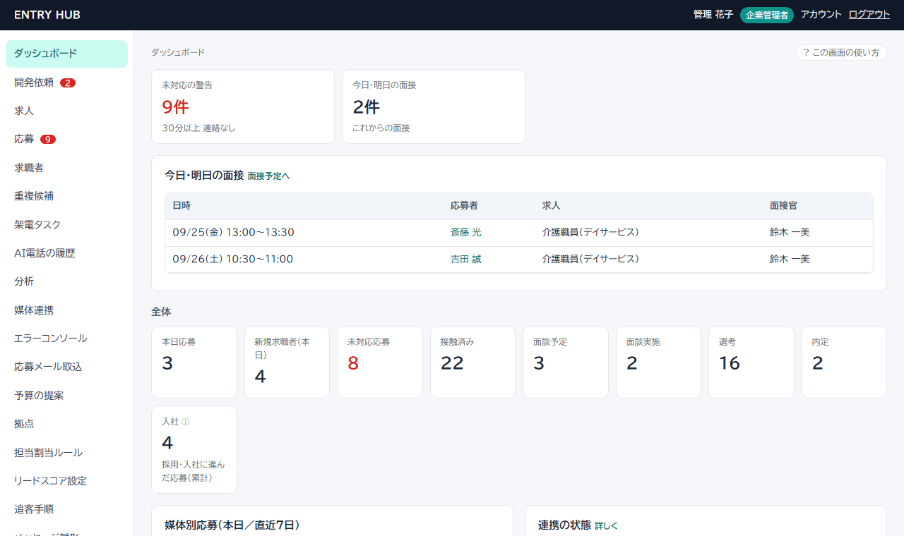Viewport: 904px width, 536px height.
Task: Open 開発依頼 in the sidebar
Action: pyautogui.click(x=66, y=83)
